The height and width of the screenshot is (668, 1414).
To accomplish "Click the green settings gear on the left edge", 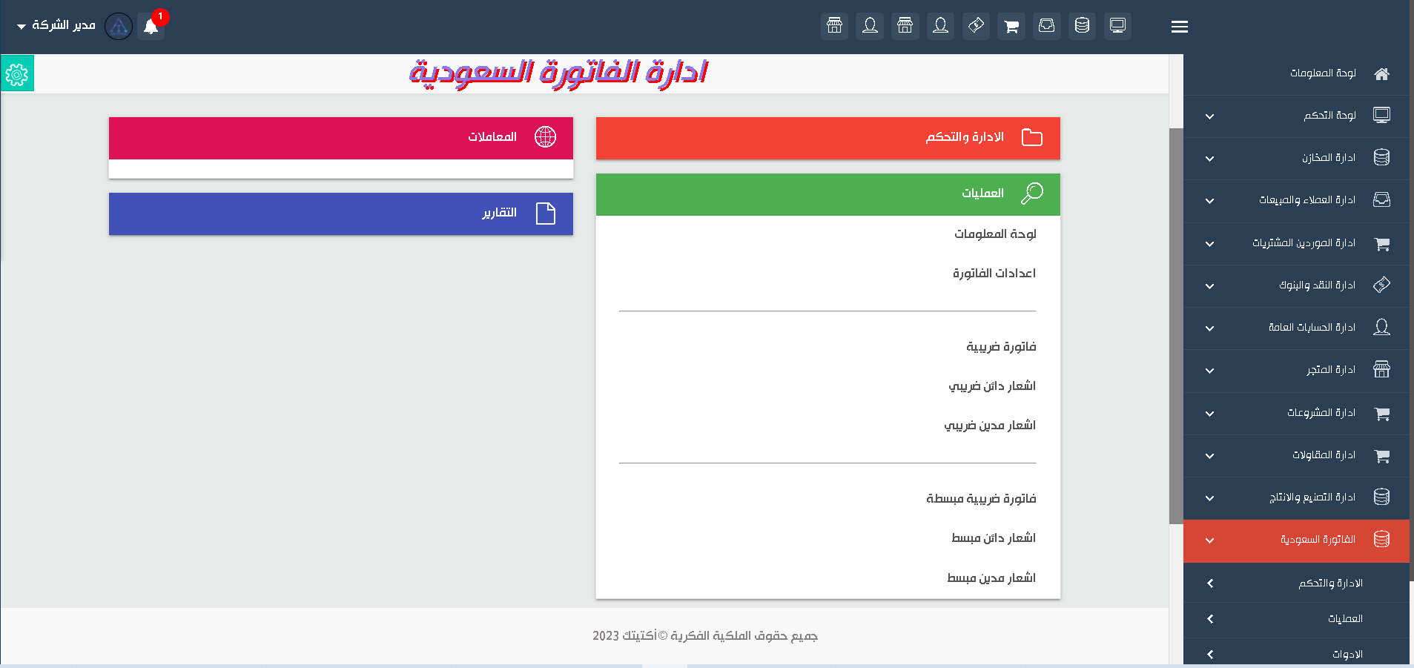I will click(17, 73).
